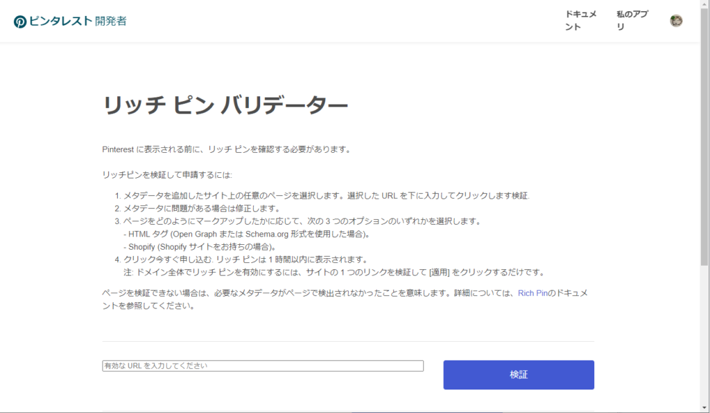This screenshot has width=710, height=413.
Task: Click the step 4 クリック今すぐ申し込む line
Action: pyautogui.click(x=246, y=259)
